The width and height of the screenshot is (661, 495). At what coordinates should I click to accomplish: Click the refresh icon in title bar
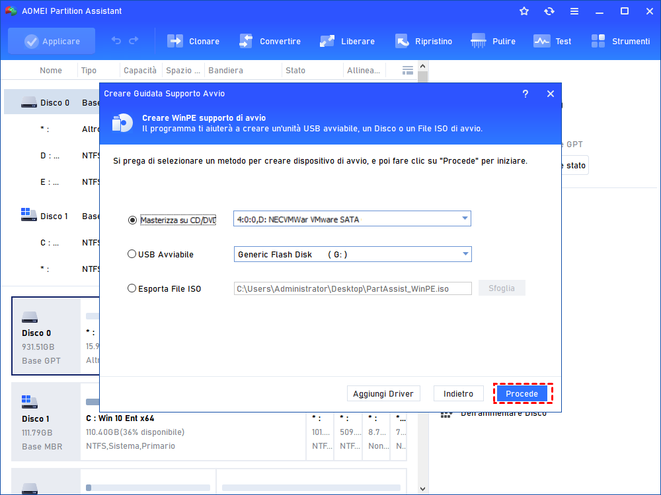click(x=549, y=11)
